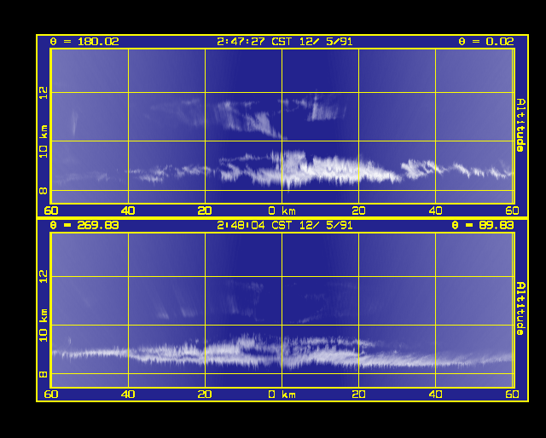The width and height of the screenshot is (546, 438).
Task: Click upper panel's right-side "60" distance tick
Action: coord(512,210)
